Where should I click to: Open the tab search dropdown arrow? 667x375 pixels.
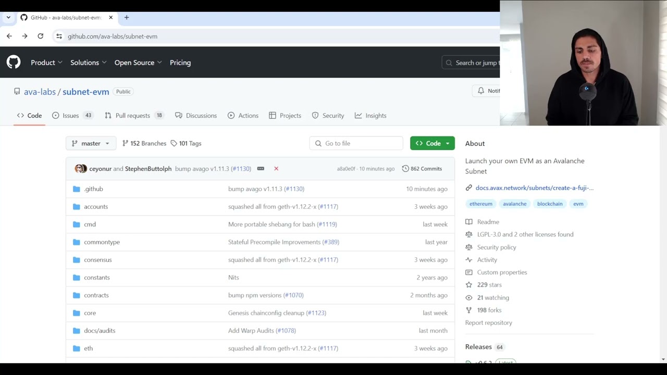pyautogui.click(x=8, y=17)
